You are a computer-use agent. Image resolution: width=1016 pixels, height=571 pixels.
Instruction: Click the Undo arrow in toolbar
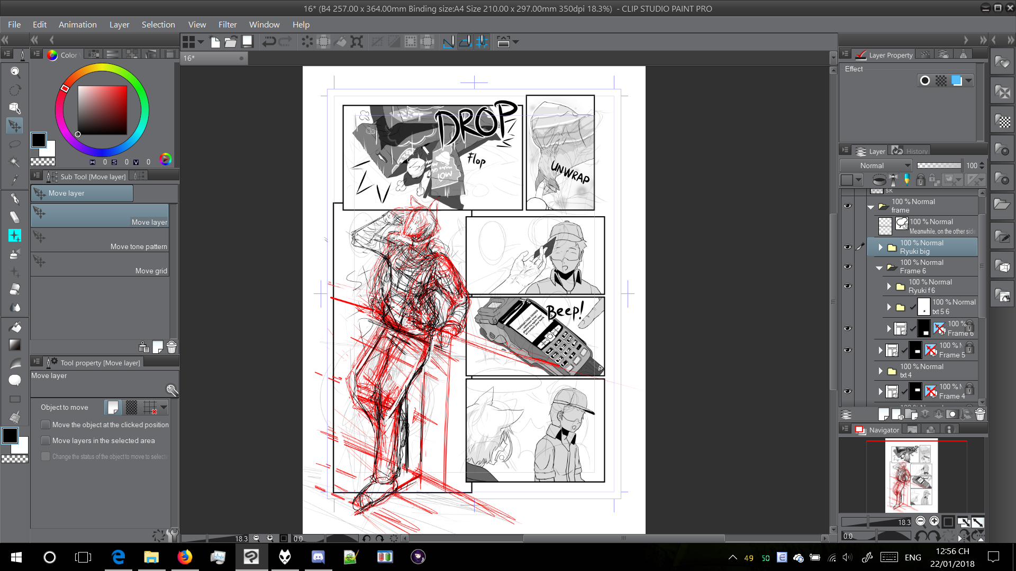269,42
